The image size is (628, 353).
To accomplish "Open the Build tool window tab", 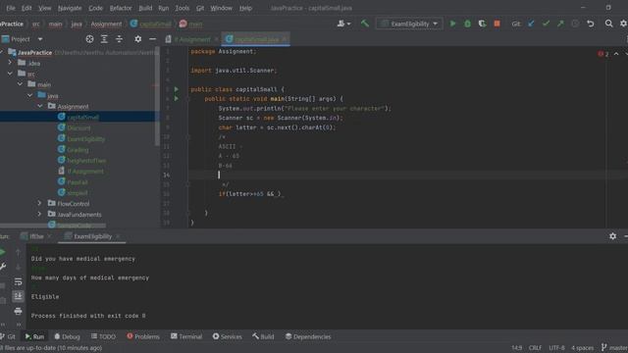I will pyautogui.click(x=263, y=336).
